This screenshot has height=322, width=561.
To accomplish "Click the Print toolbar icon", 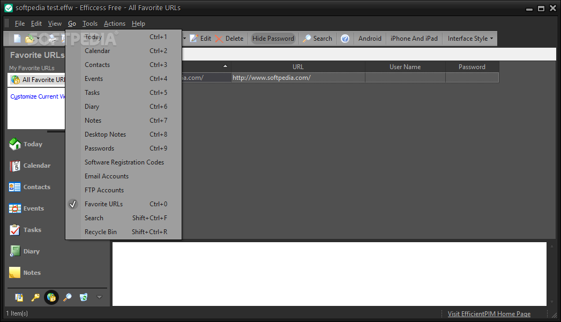I will tap(52, 38).
